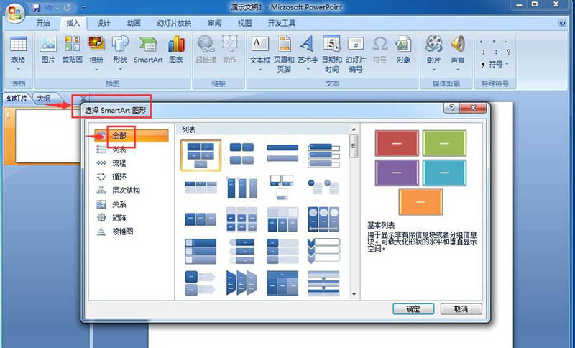This screenshot has width=575, height=348.
Task: Expand the 文本框 dropdown arrow
Action: tap(260, 69)
